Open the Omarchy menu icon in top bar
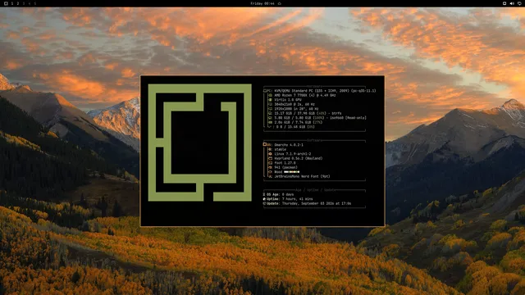Viewport: 525px width, 295px height. tap(6, 3)
